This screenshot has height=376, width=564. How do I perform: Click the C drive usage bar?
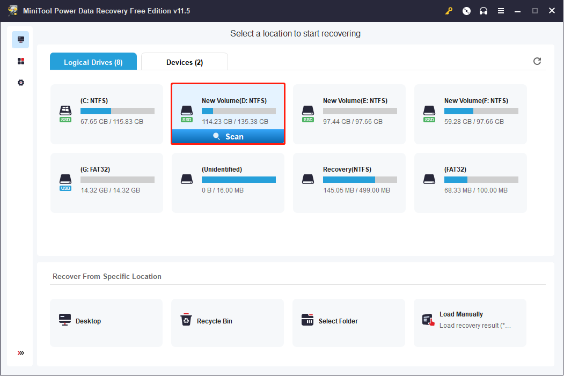pos(118,111)
